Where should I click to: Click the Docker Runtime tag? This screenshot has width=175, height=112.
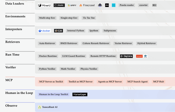tap(48, 56)
